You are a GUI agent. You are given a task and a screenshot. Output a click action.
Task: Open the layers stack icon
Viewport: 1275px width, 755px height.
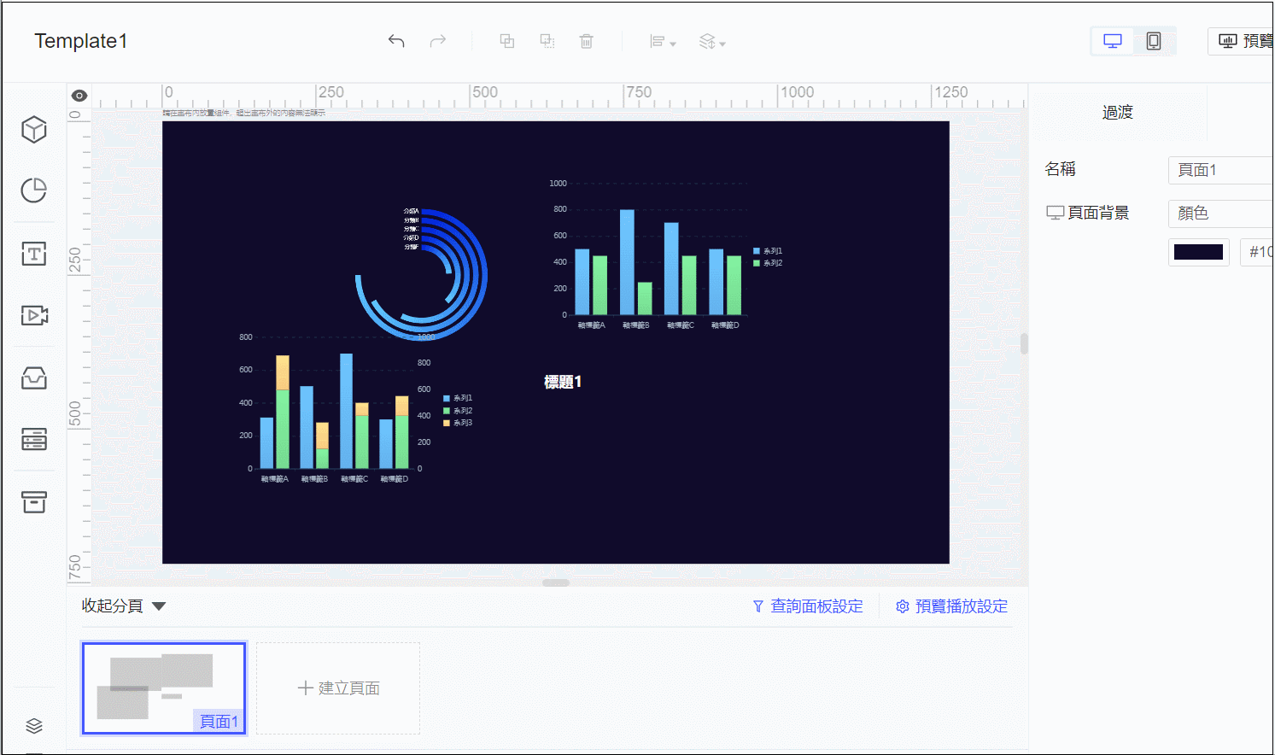point(34,726)
